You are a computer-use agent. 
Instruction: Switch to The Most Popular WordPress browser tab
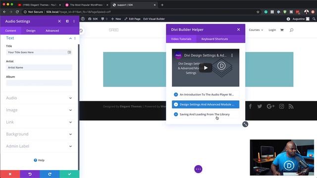point(87,5)
